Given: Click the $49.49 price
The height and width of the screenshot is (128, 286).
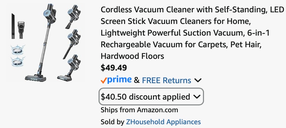Looking at the screenshot, I should click(x=114, y=68).
